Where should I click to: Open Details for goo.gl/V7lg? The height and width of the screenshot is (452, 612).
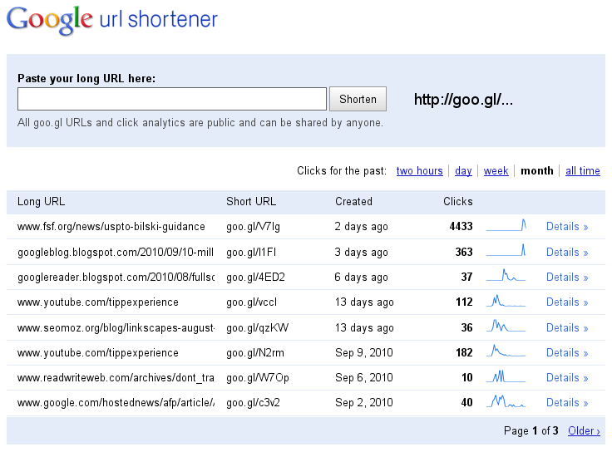click(x=566, y=227)
